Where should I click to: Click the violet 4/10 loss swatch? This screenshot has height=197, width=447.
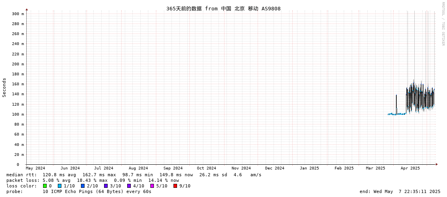(x=129, y=186)
